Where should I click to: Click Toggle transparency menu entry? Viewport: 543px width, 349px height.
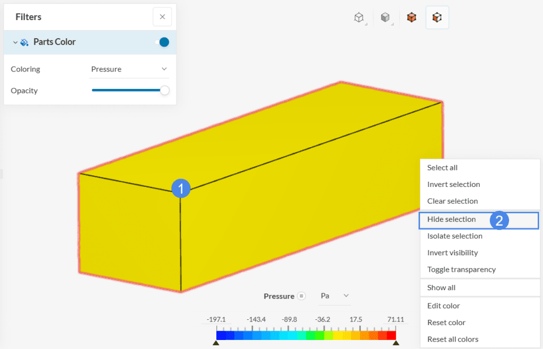pos(461,270)
